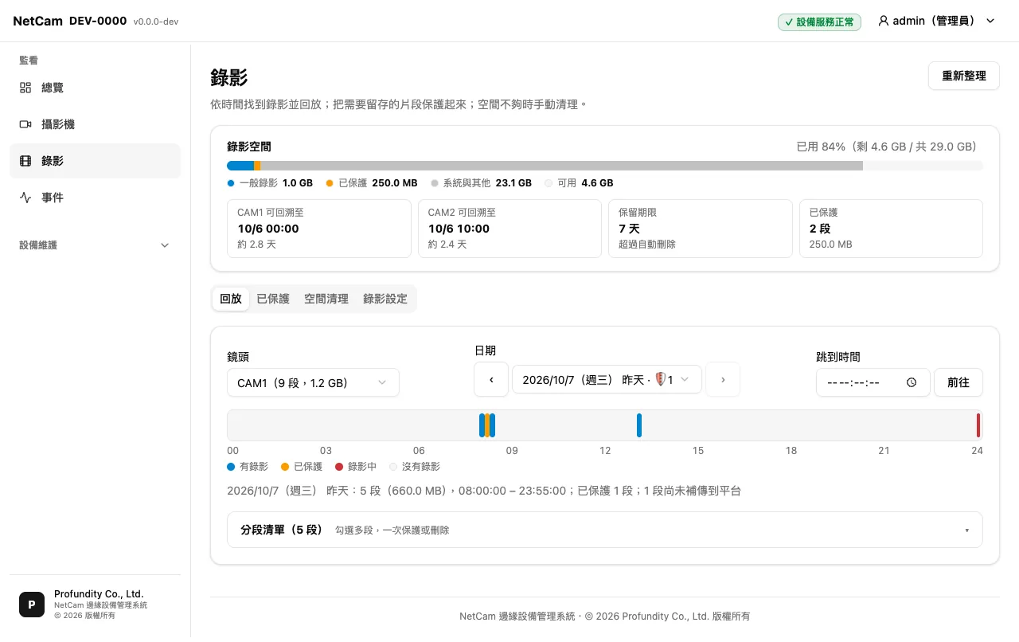
Task: Switch to the 回放 tab
Action: coord(231,299)
